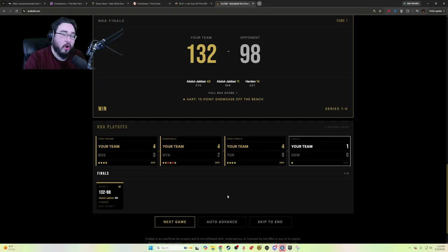Viewport: 448px width, 252px height.
Task: Open Google Chrome from the taskbar
Action: click(220, 248)
